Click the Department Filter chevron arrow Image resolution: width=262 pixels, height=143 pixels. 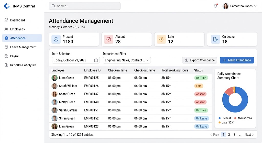point(147,60)
